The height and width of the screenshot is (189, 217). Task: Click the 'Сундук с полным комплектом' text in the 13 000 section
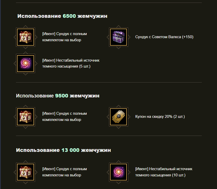click(x=64, y=172)
